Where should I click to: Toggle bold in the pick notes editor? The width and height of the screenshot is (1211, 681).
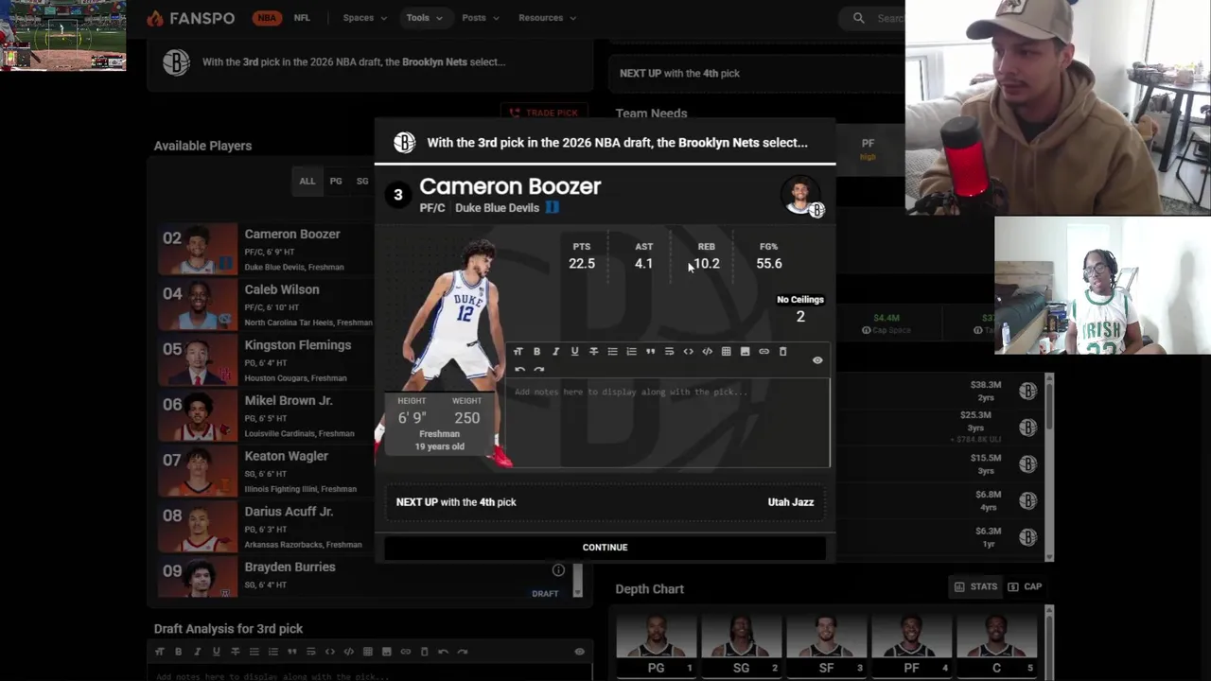(x=536, y=352)
